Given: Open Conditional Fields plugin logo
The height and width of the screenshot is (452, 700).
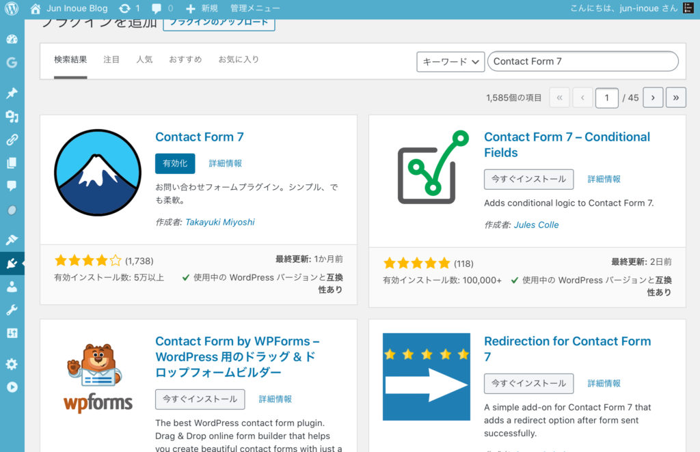Looking at the screenshot, I should point(433,167).
